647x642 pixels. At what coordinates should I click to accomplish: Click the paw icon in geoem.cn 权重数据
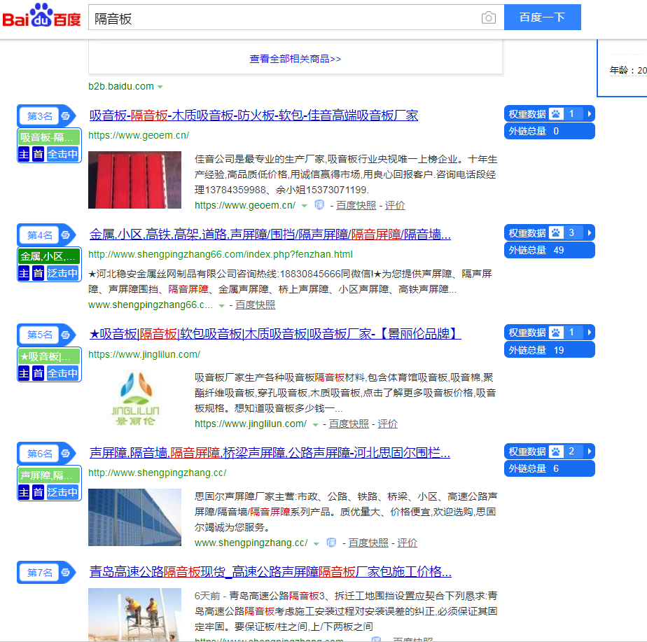tap(556, 114)
